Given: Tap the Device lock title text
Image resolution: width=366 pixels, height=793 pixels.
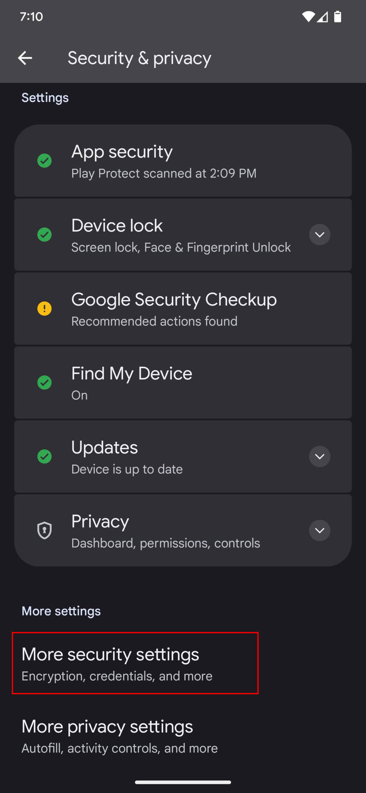Looking at the screenshot, I should click(117, 226).
